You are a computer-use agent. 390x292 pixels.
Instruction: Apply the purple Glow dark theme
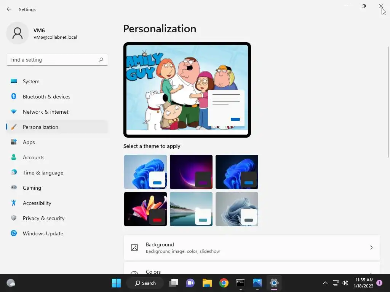coord(191,171)
